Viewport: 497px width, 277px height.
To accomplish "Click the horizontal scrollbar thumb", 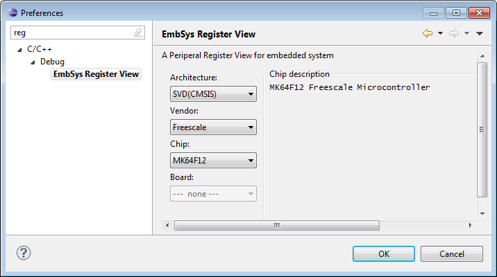I will [276, 225].
